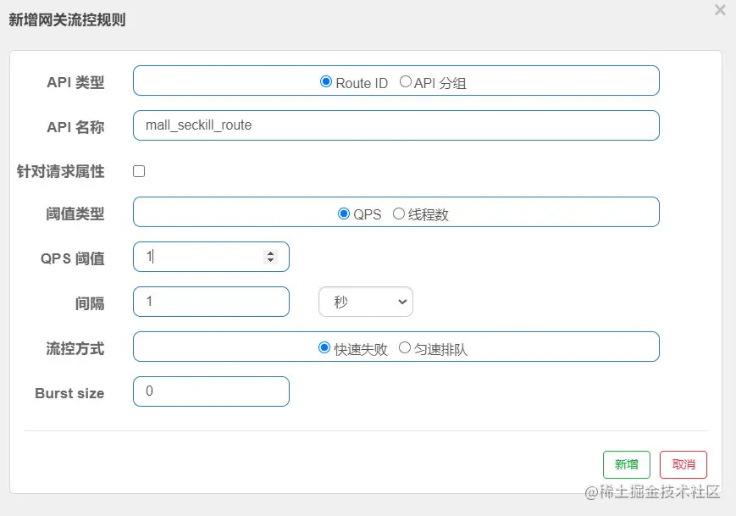Click the red 取消 button
This screenshot has height=516, width=736.
tap(683, 464)
